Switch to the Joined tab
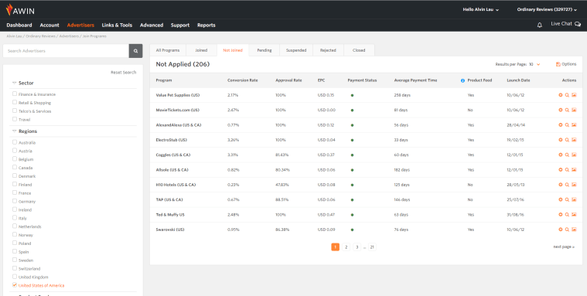Screen dimensions: 587x296 (x=201, y=50)
